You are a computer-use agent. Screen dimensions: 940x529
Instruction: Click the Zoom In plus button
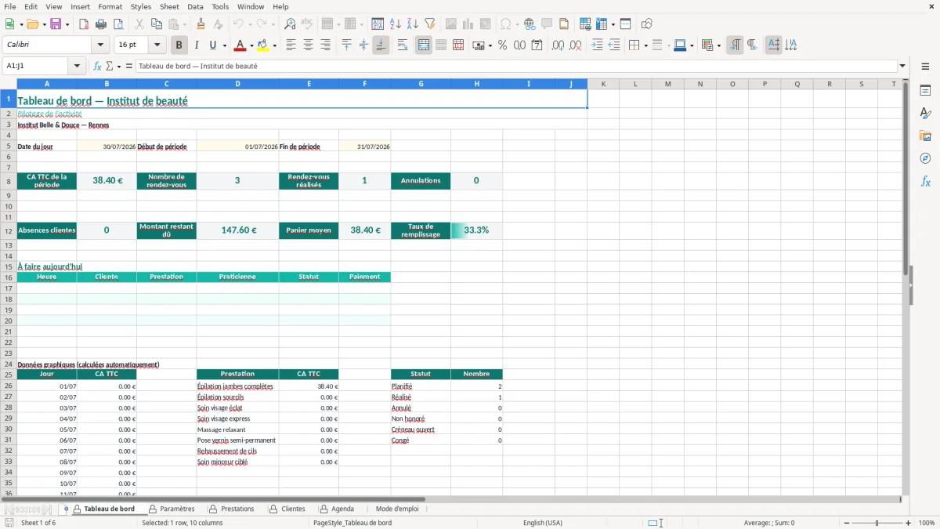909,523
